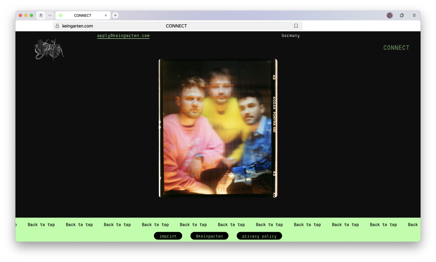Screen dimensions: 436x262
Task: Click the Germany text in the header
Action: [x=291, y=36]
